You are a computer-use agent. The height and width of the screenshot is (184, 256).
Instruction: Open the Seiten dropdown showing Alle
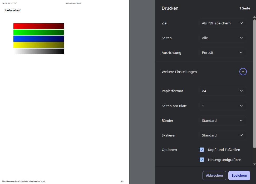coord(223,38)
